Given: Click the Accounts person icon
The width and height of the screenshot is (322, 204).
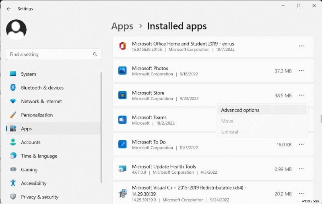Looking at the screenshot, I should click(x=13, y=142).
